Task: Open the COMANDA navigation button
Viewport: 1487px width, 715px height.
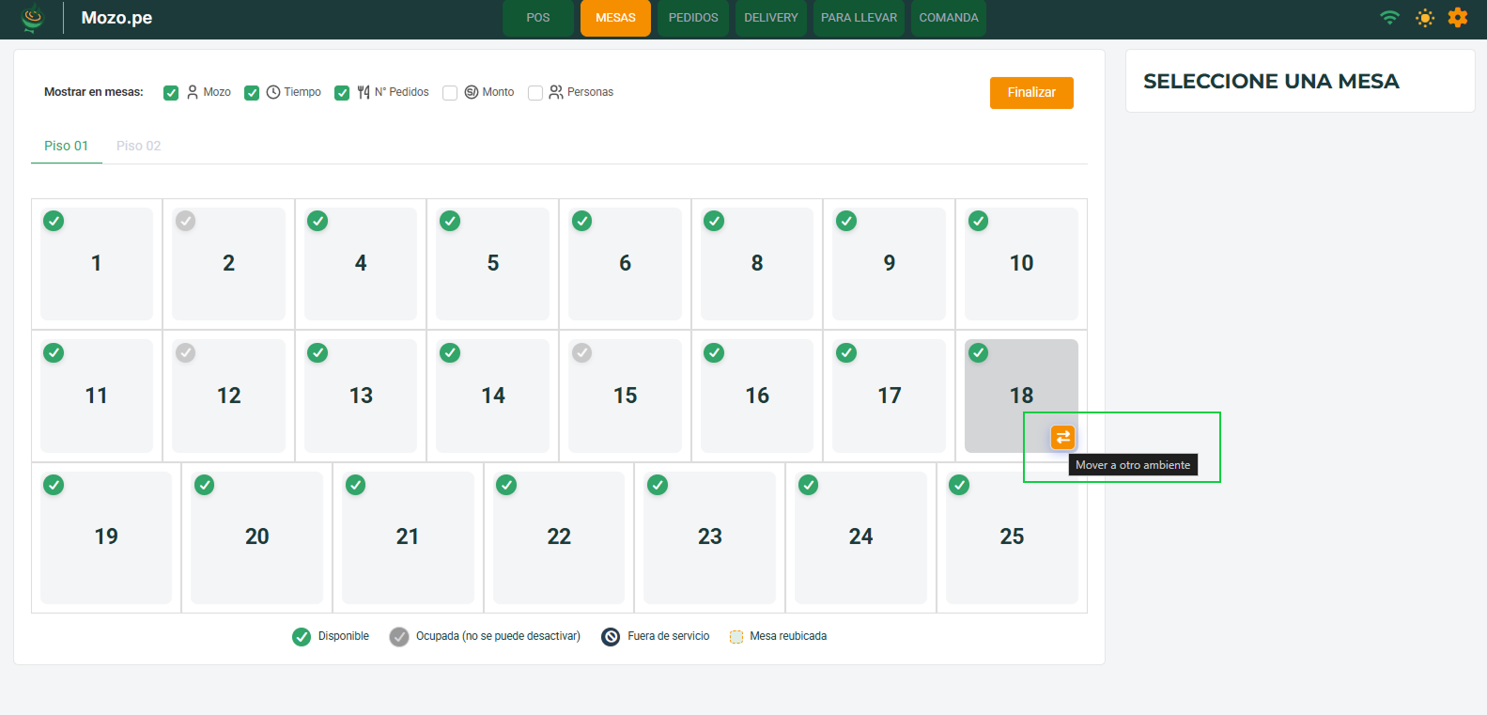Action: [948, 18]
